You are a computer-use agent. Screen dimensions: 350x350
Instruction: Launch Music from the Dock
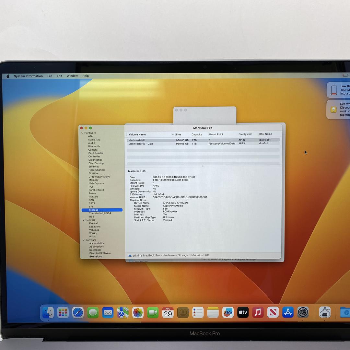click(x=258, y=312)
